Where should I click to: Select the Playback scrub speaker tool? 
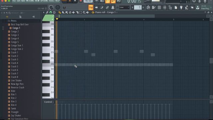point(88,13)
